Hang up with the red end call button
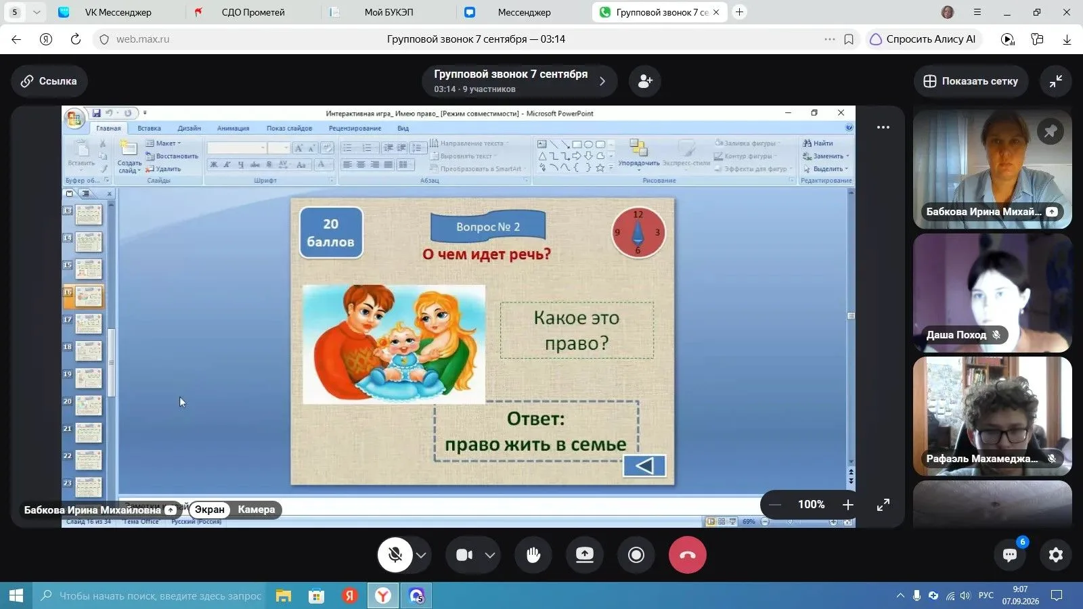1083x609 pixels. pyautogui.click(x=688, y=555)
